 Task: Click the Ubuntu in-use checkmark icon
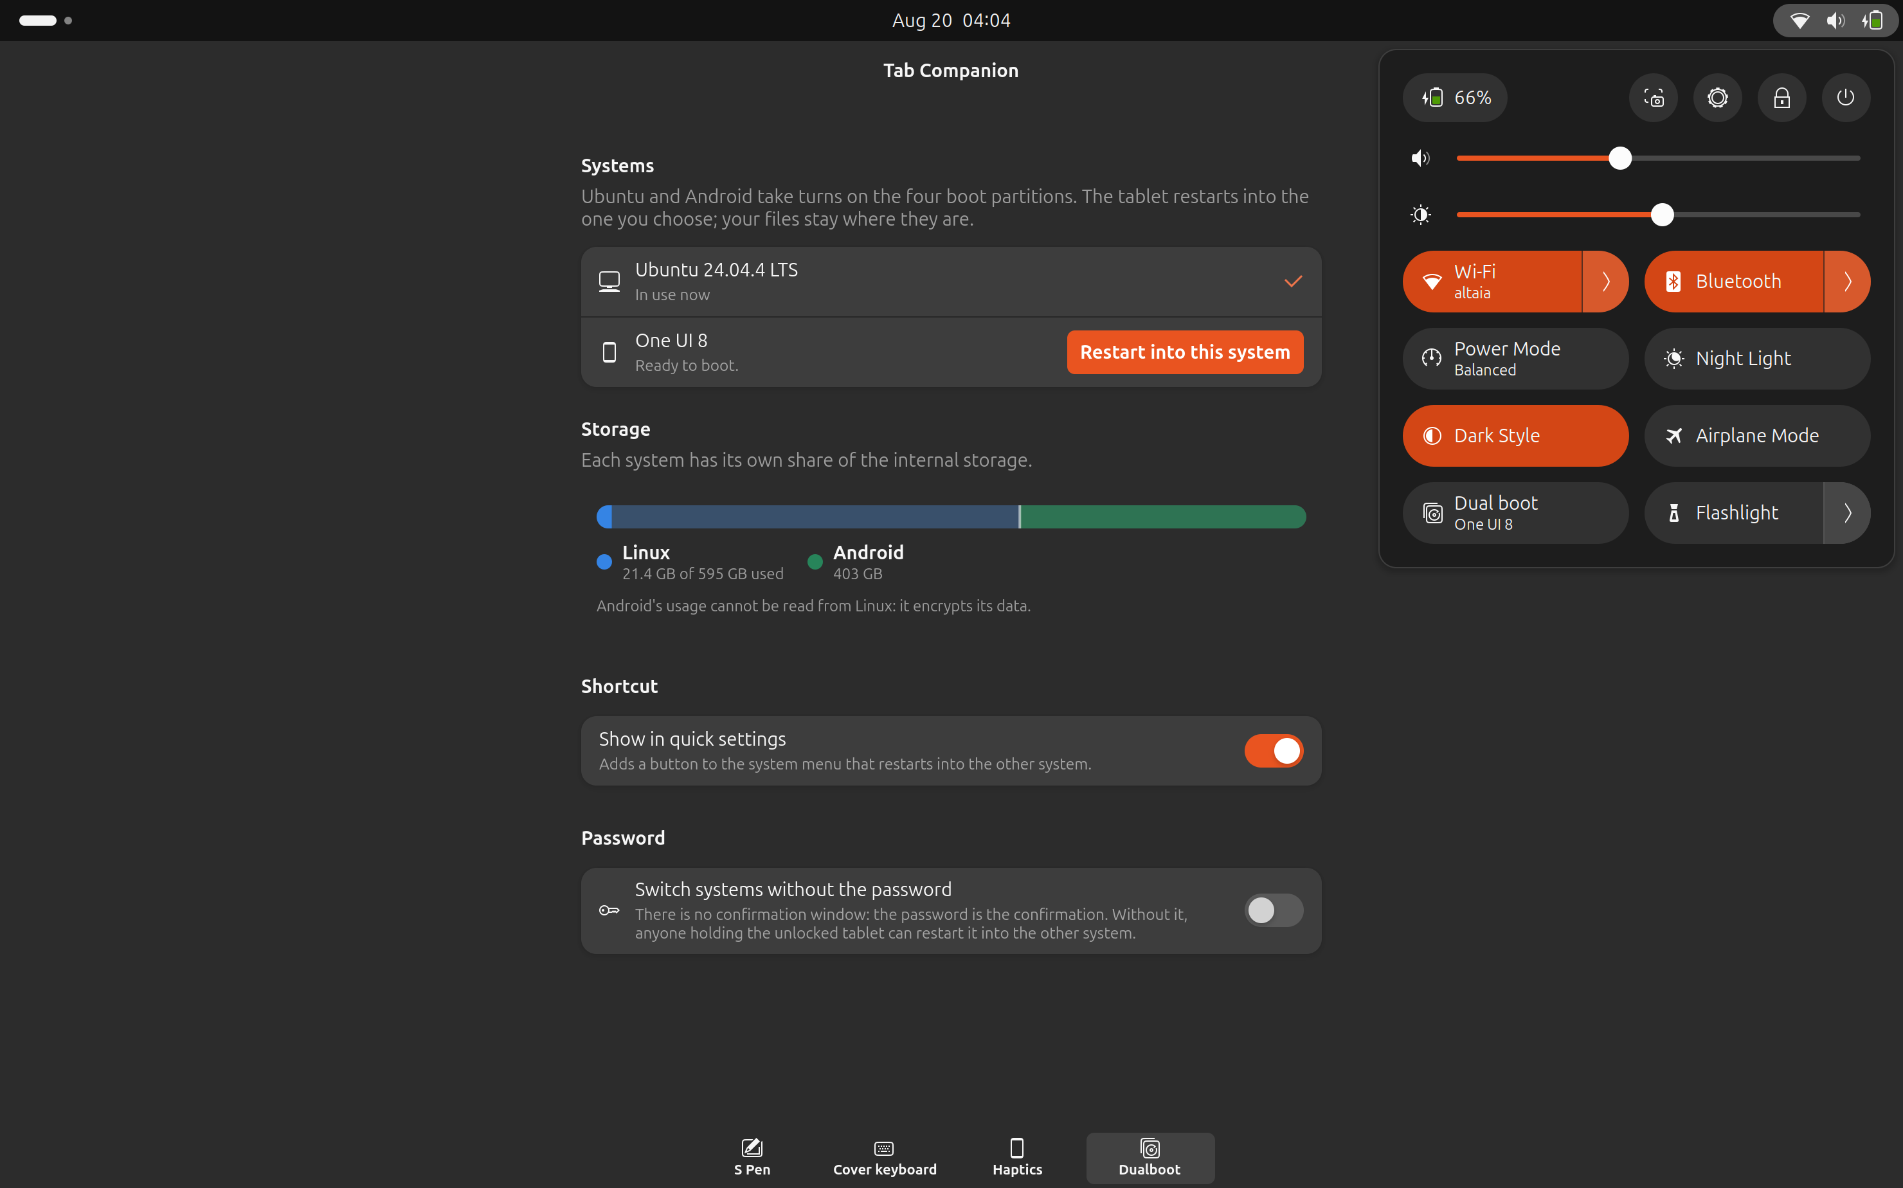[x=1294, y=282]
